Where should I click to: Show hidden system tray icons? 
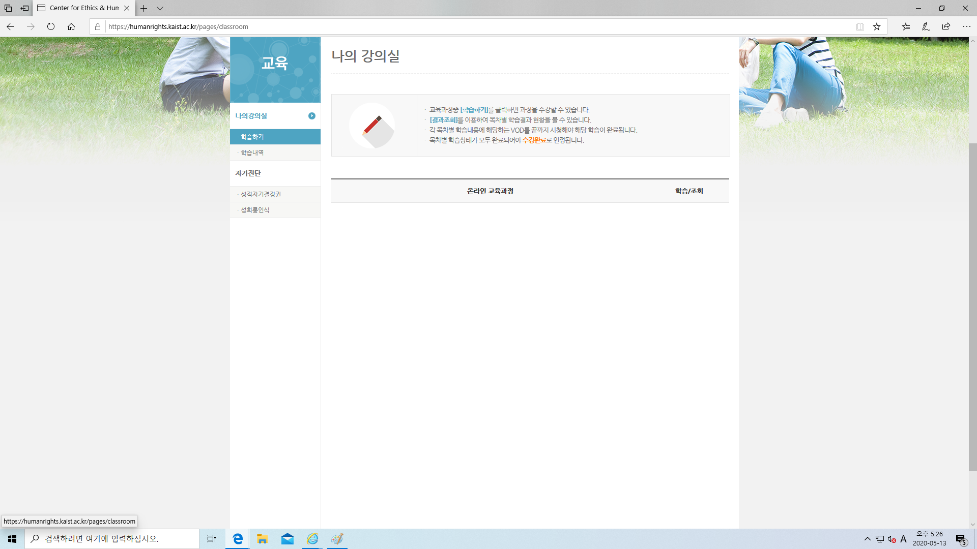(x=868, y=539)
